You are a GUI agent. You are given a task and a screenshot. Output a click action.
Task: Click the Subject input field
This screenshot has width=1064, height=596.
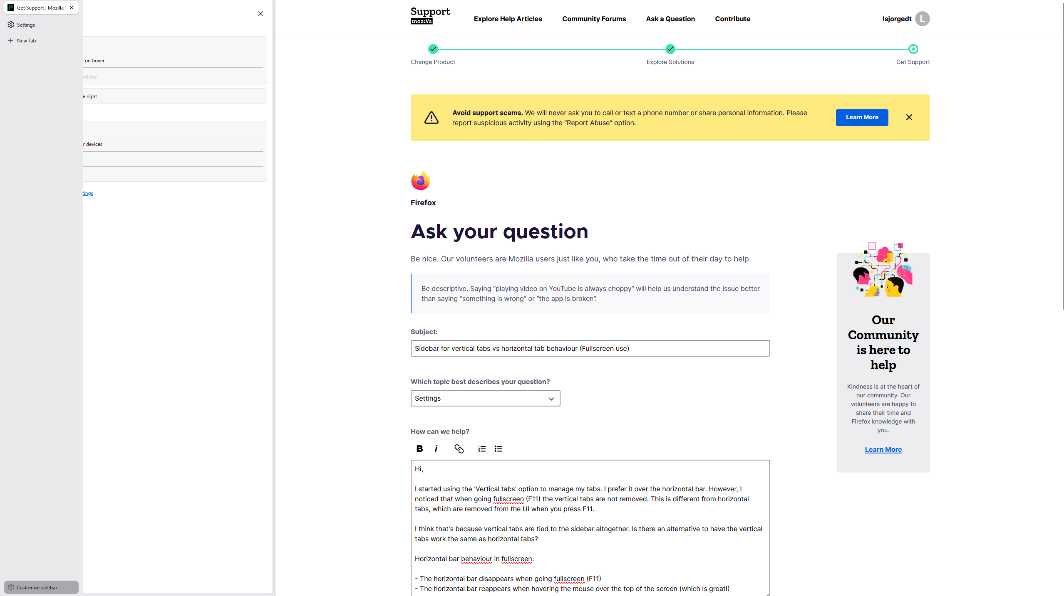coord(590,348)
